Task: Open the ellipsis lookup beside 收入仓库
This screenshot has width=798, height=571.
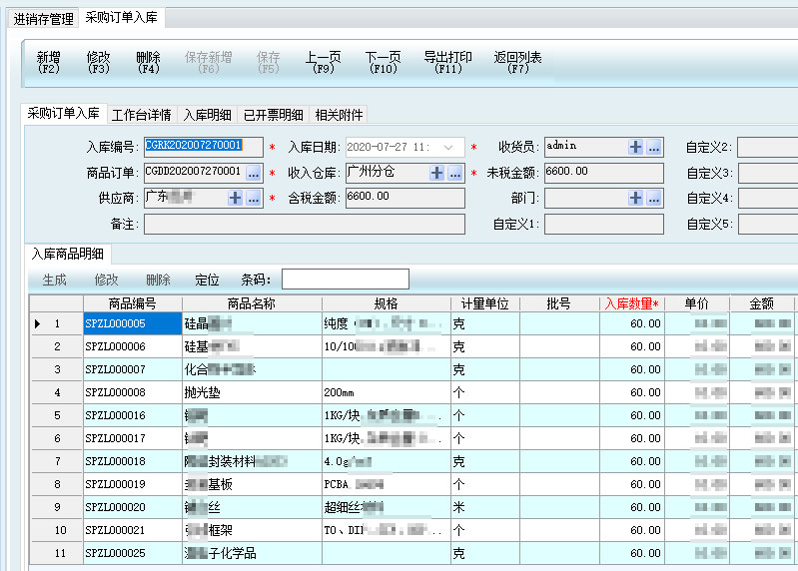Action: click(455, 173)
